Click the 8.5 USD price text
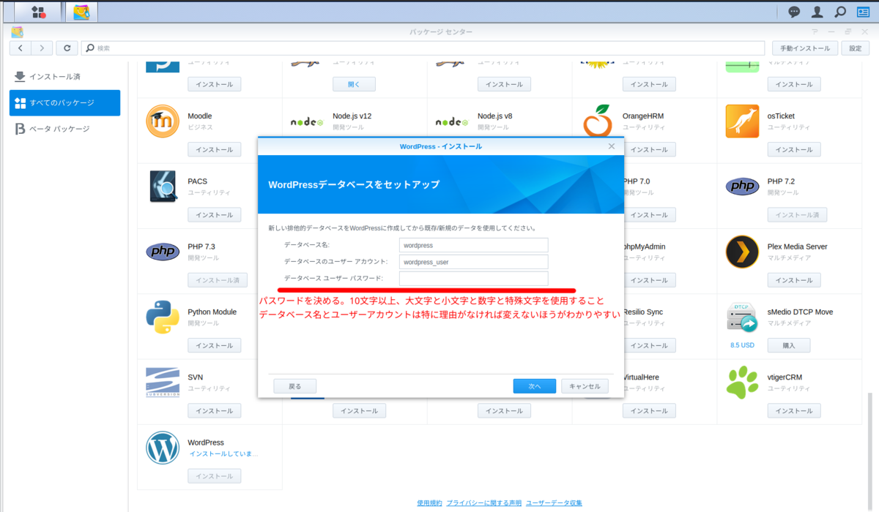The height and width of the screenshot is (512, 879). (x=742, y=345)
